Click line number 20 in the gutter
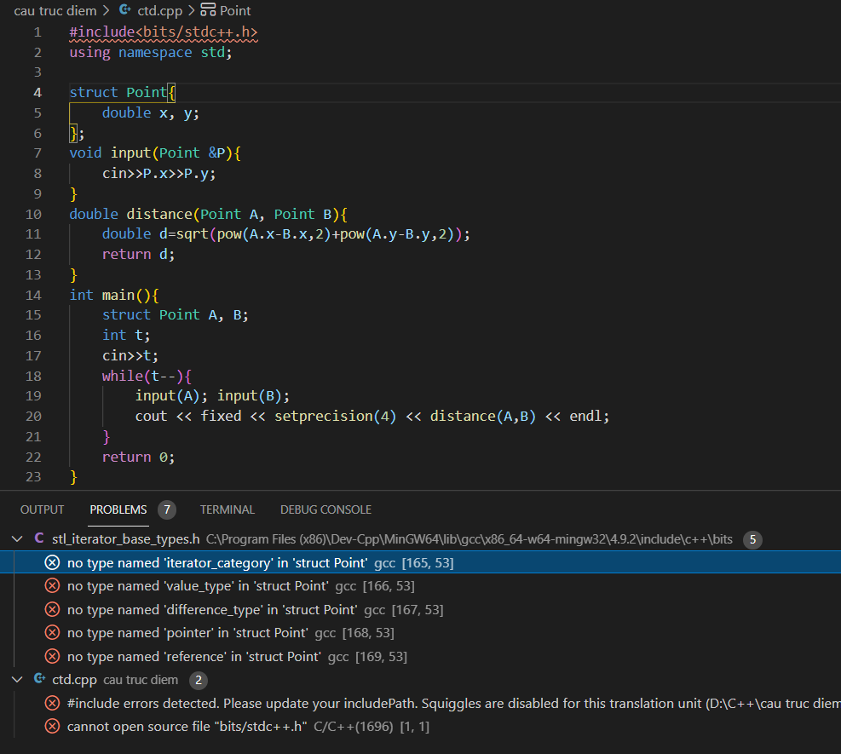Image resolution: width=841 pixels, height=754 pixels. click(x=33, y=416)
